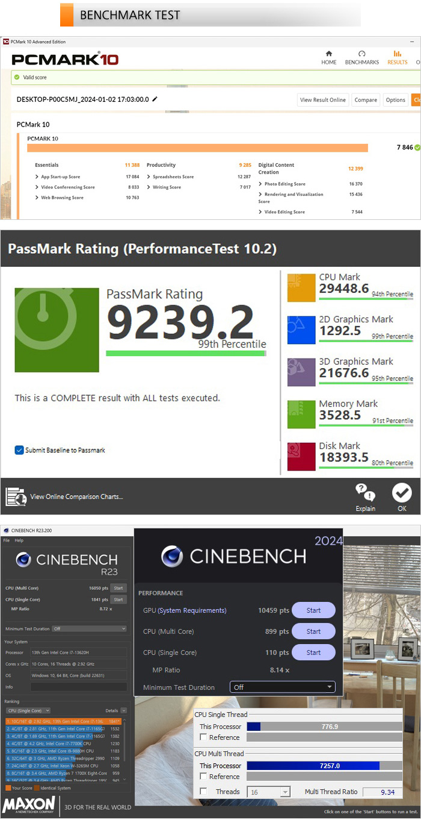Screen dimensions: 421x820
Task: Click the Info input field in Your System
Action: click(x=79, y=686)
